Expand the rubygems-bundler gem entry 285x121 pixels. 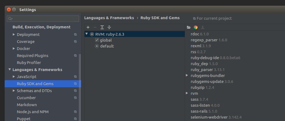187,75
